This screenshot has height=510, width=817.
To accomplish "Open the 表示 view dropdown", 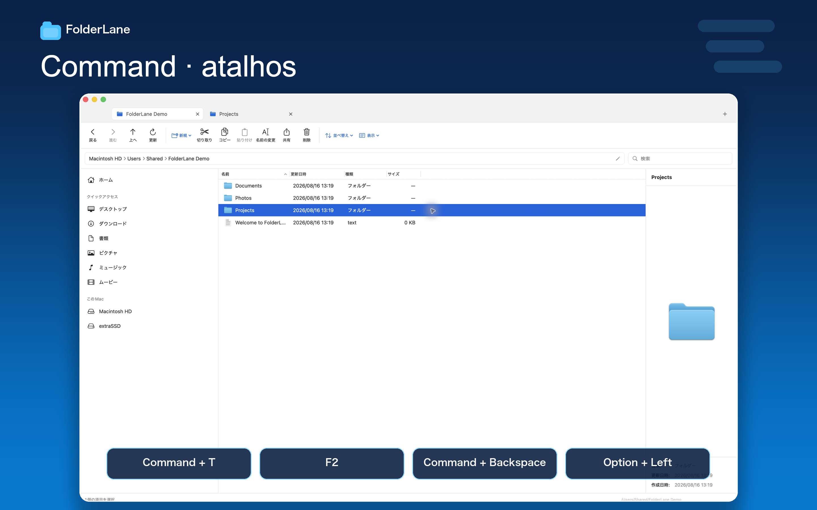I will pos(369,135).
